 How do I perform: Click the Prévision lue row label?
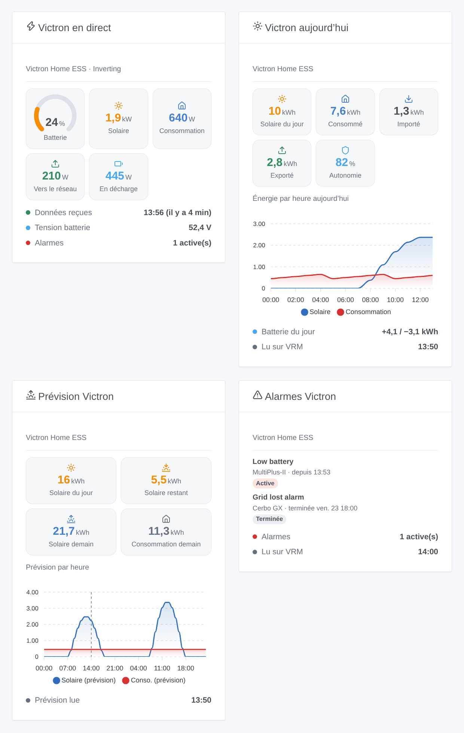click(57, 700)
